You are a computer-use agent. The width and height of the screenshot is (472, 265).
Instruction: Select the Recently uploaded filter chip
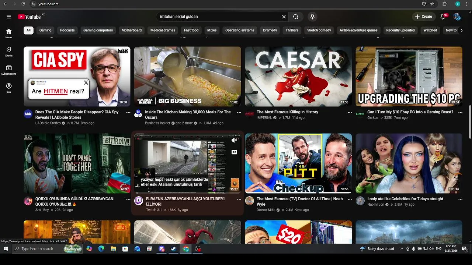400,30
